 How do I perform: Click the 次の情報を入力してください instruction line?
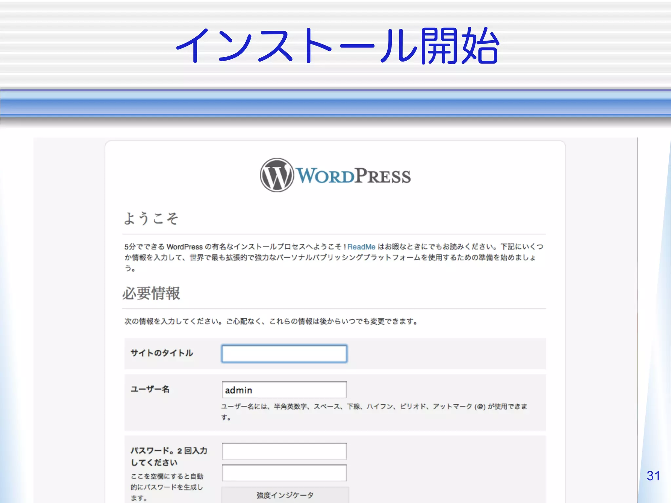[x=271, y=322]
